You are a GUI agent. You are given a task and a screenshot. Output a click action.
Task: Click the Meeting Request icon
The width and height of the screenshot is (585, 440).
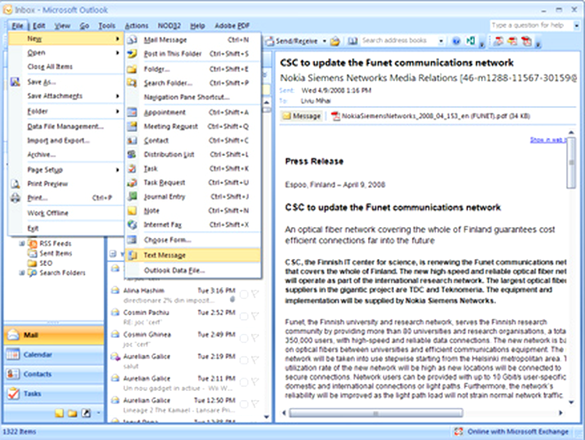[x=132, y=126]
